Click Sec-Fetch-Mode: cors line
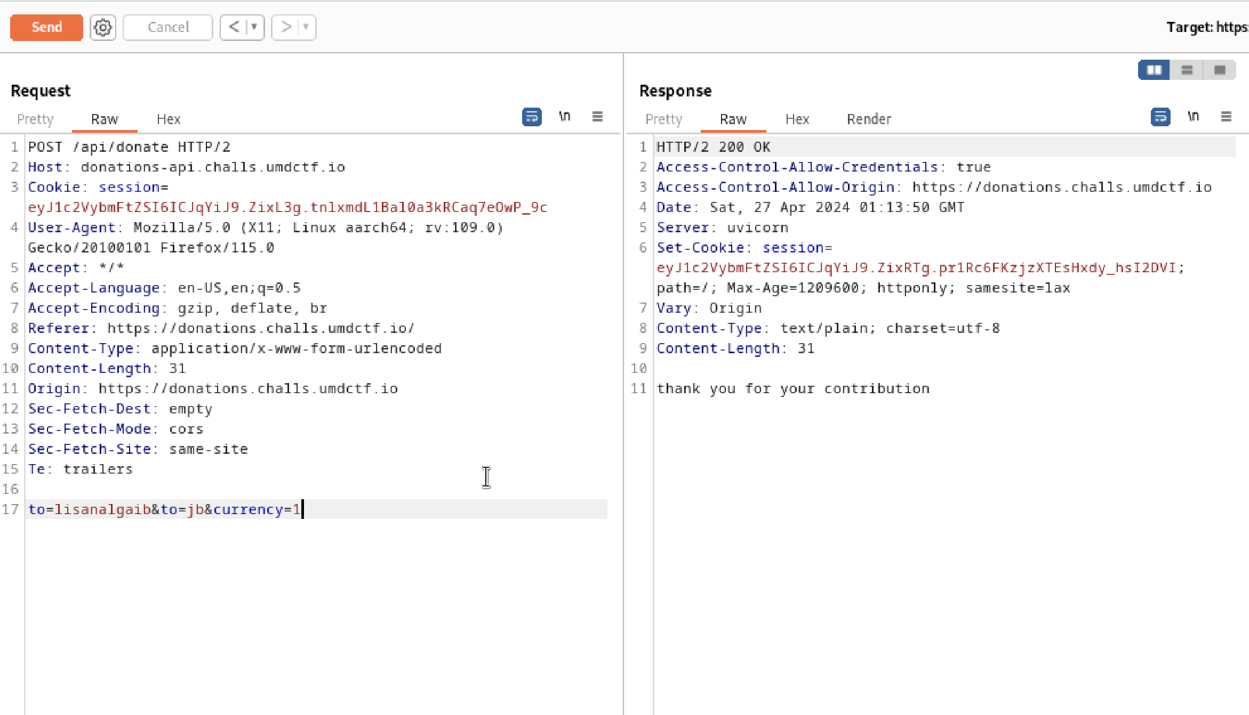Screen dimensions: 1249x715 click(116, 429)
